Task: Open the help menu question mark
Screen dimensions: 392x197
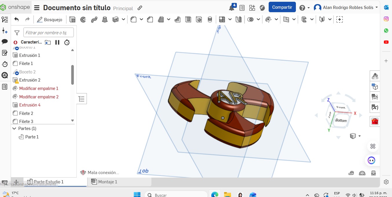Action: tap(302, 8)
